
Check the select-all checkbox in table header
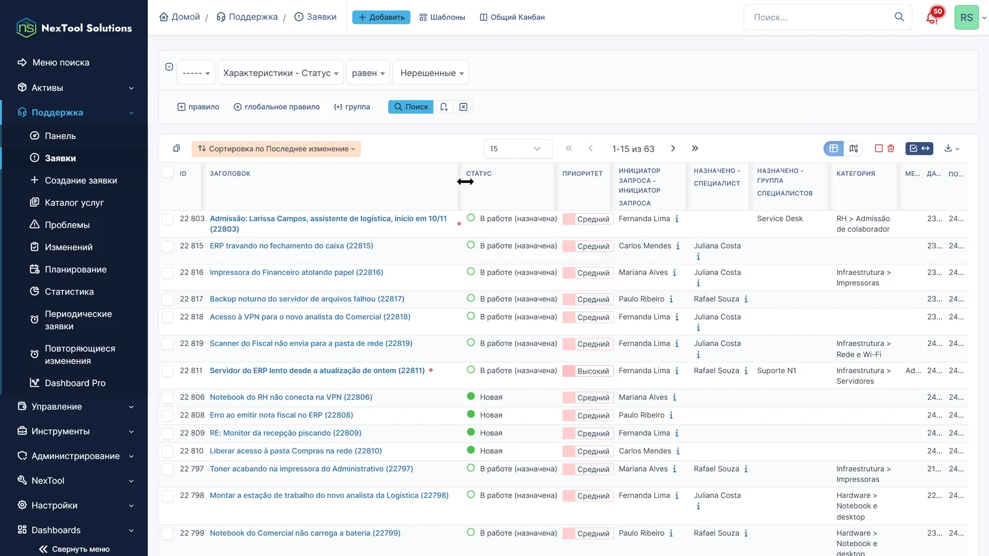click(168, 172)
